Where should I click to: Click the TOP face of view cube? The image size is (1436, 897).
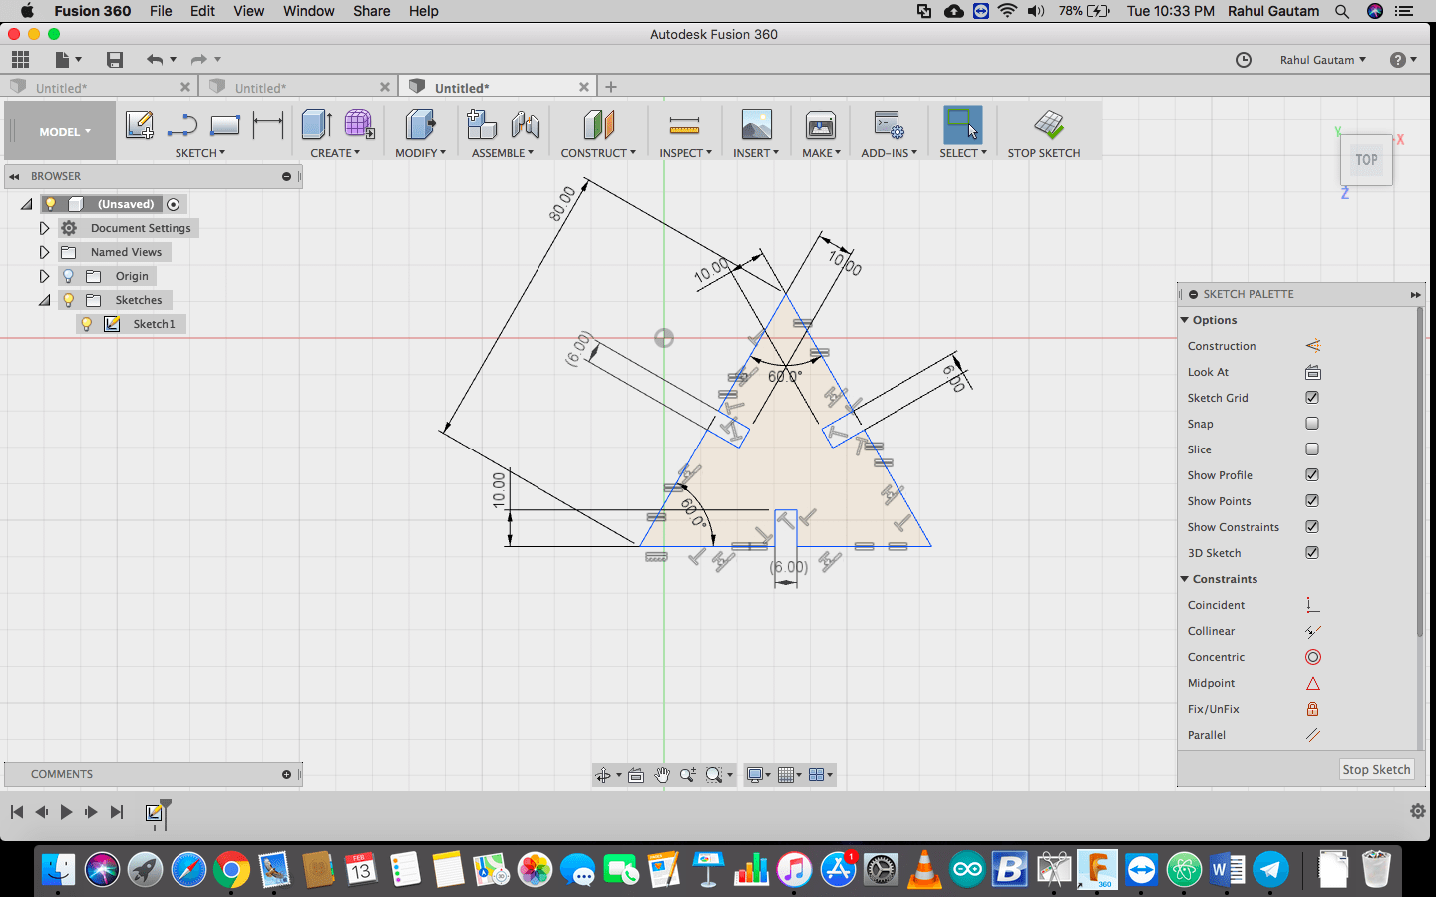coord(1366,159)
